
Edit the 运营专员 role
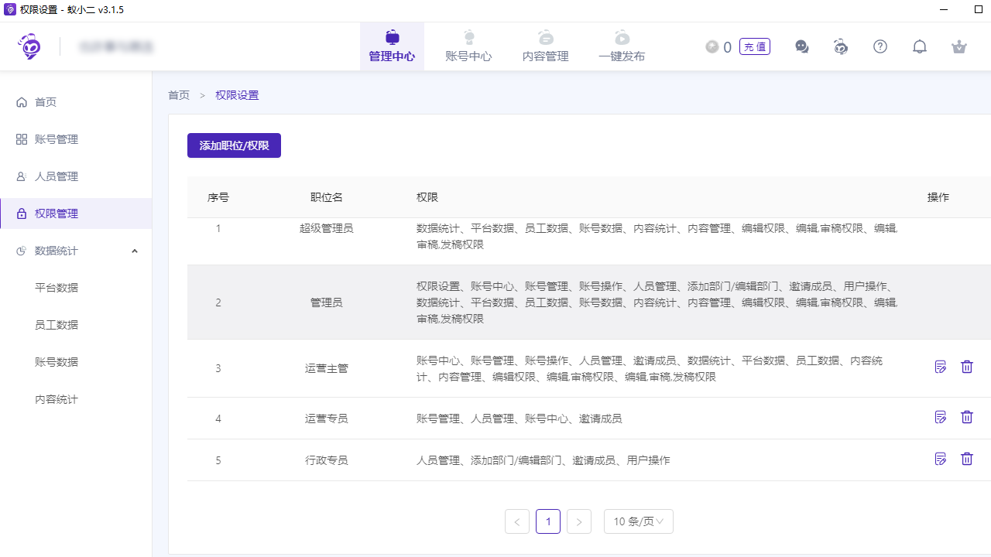tap(941, 417)
